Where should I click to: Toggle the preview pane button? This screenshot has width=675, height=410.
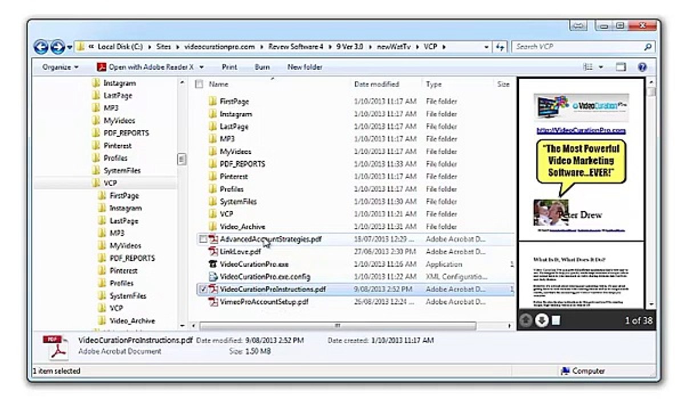621,67
